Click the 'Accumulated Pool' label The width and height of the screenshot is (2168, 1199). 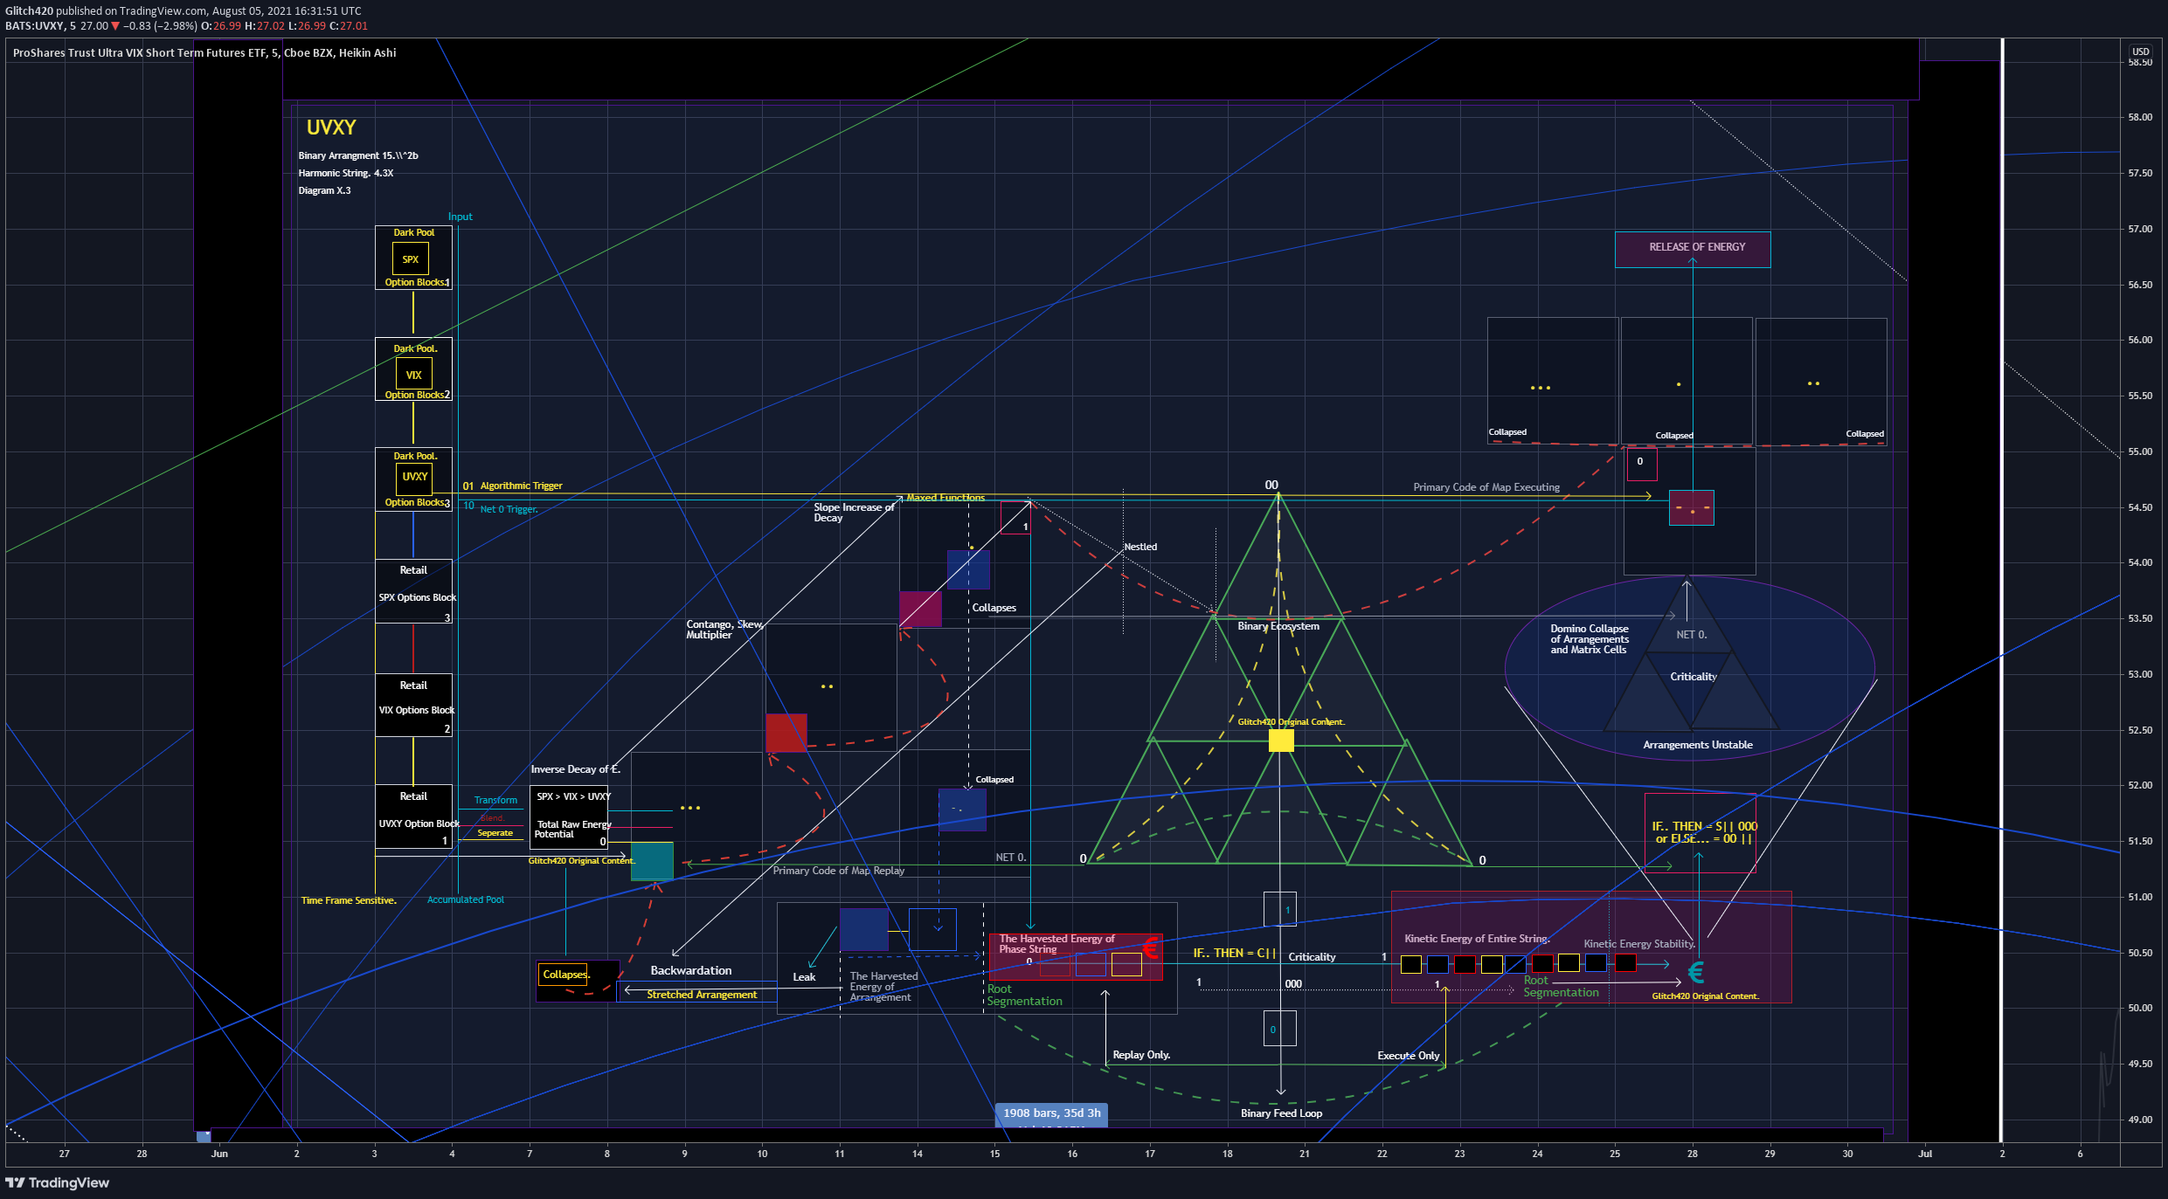click(465, 899)
